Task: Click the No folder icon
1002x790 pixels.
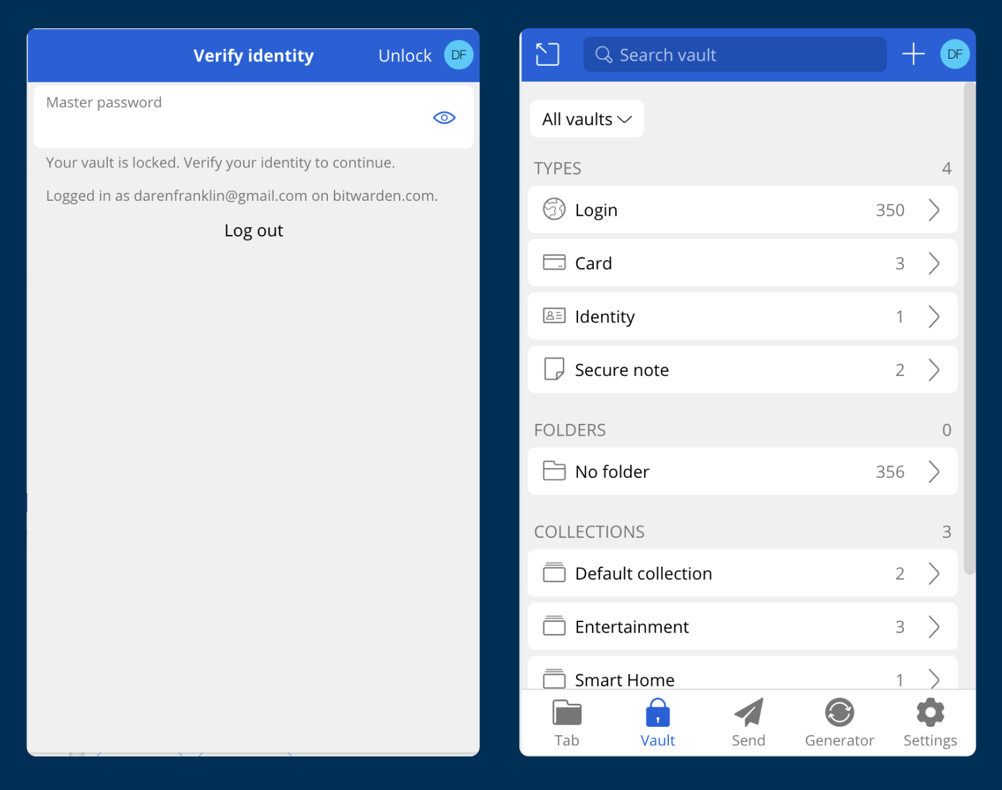Action: click(554, 471)
